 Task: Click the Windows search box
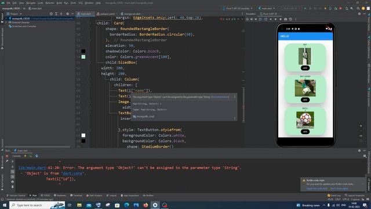tap(37, 205)
